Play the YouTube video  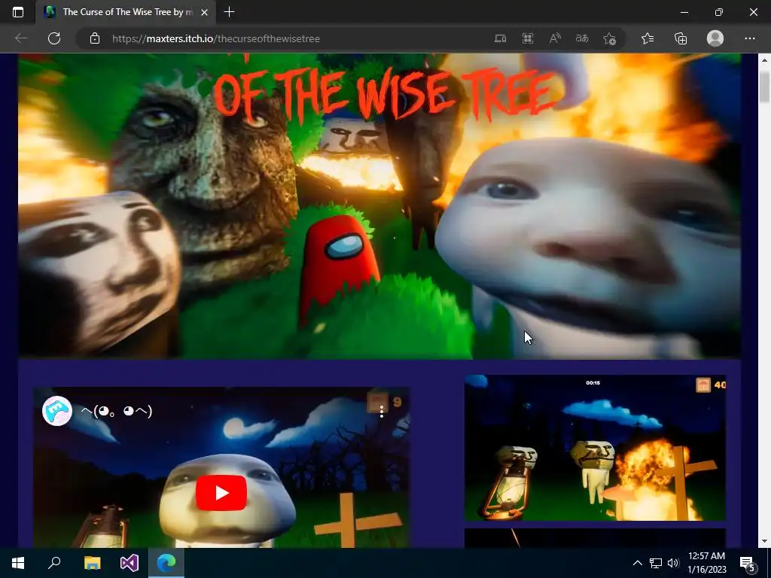point(221,492)
